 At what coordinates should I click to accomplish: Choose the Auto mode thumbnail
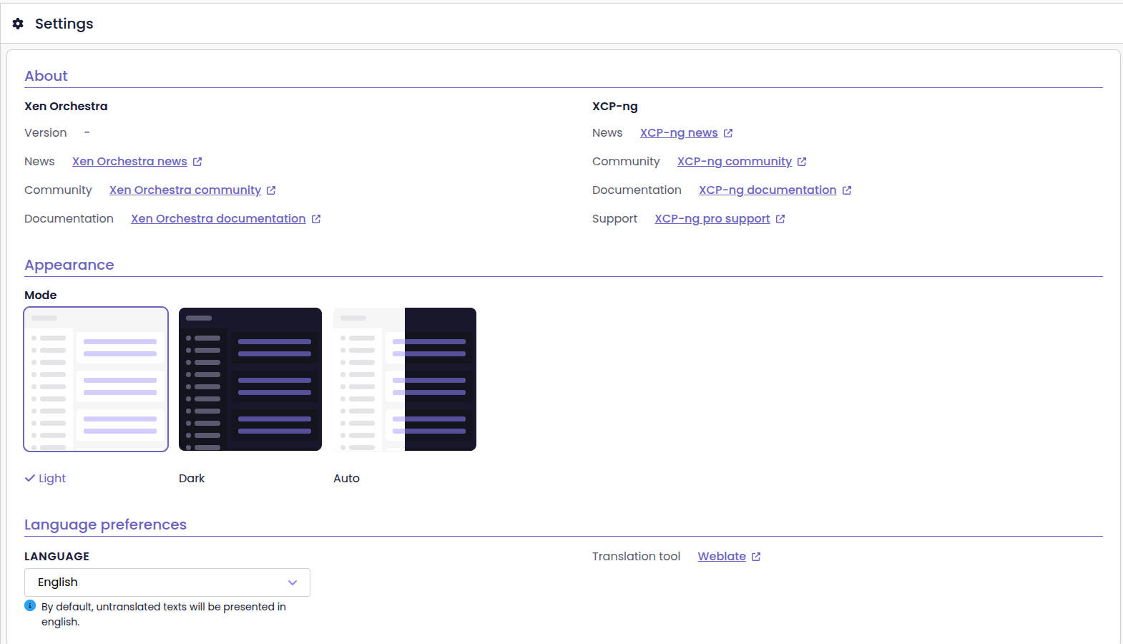coord(405,379)
